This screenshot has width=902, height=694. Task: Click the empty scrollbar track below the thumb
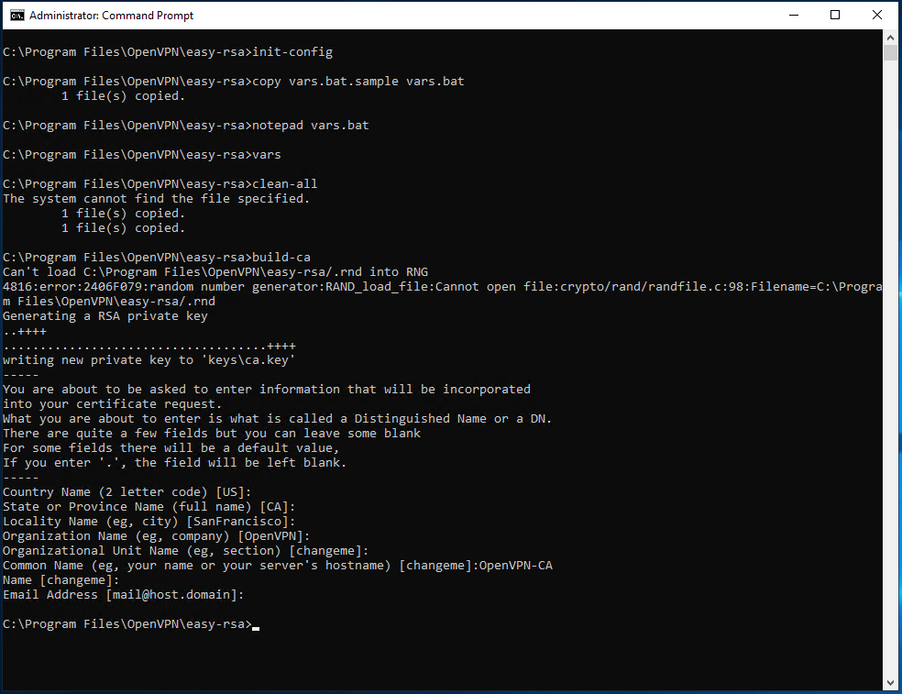click(891, 367)
